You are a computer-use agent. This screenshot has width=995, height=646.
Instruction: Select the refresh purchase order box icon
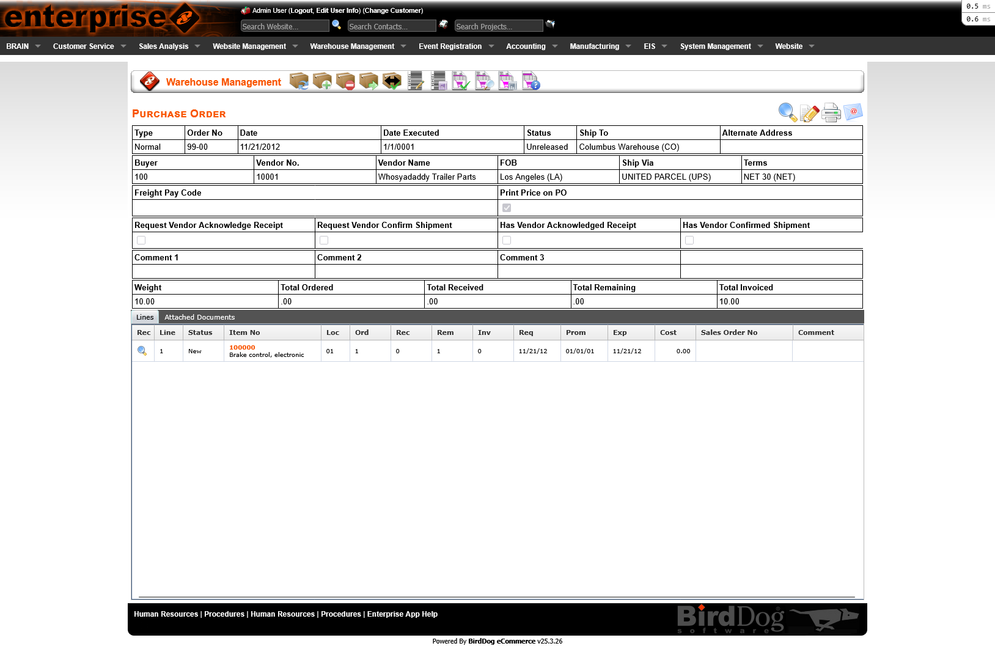point(299,81)
